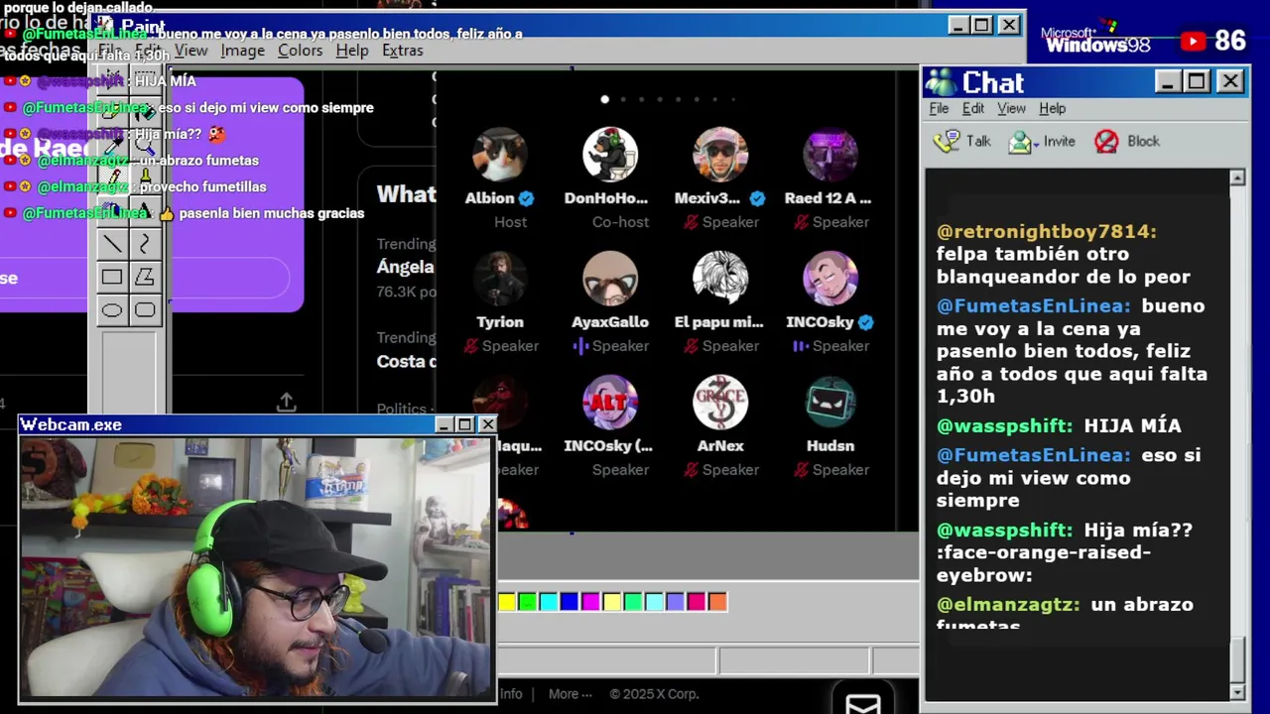
Task: Pick the periwinkle purple palette swatch
Action: click(675, 602)
